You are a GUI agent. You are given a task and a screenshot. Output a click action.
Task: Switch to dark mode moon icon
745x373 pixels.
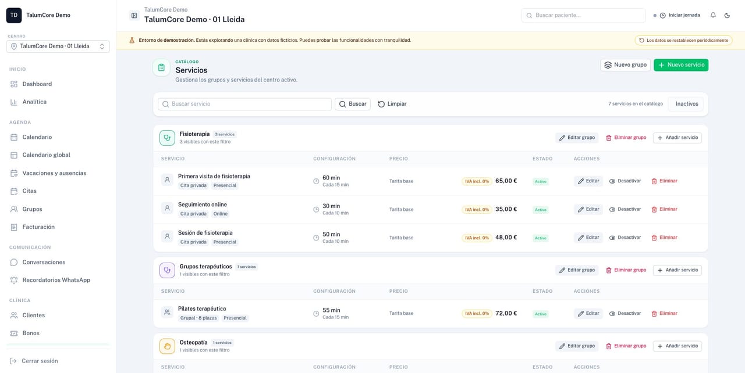[727, 15]
